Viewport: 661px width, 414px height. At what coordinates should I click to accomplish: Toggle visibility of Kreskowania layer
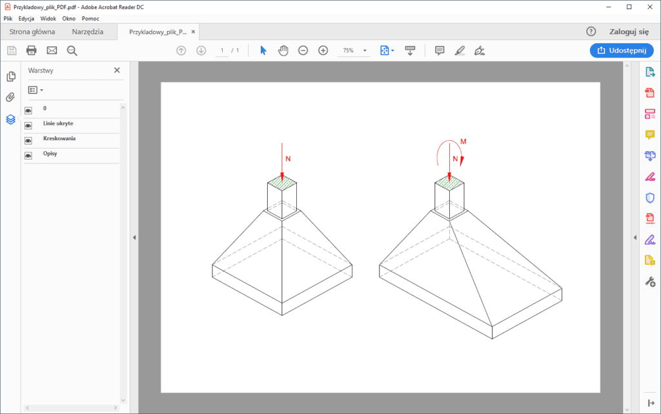pos(28,140)
